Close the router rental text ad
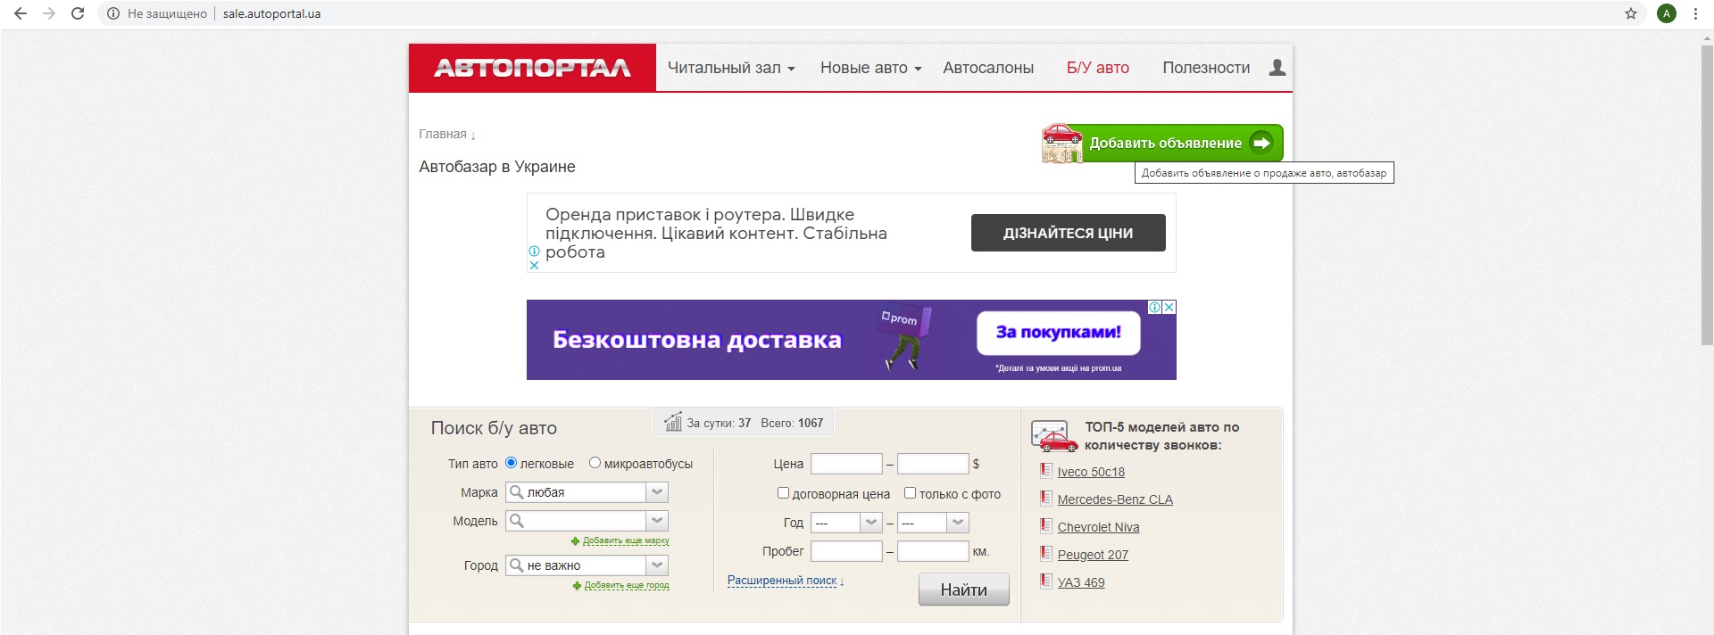1714x635 pixels. (534, 265)
